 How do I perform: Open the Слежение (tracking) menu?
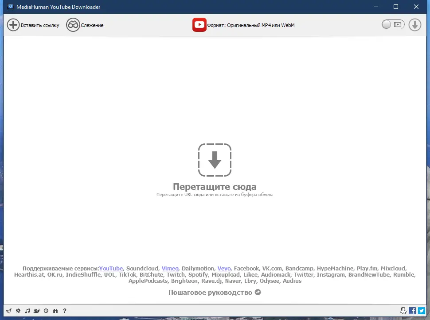click(85, 25)
